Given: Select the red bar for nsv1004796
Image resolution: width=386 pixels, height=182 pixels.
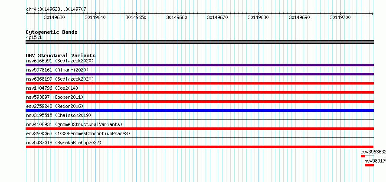Looking at the screenshot, I should point(200,92).
